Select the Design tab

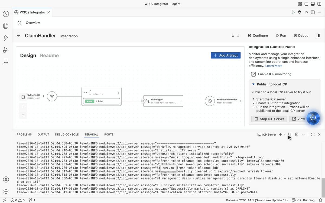click(x=28, y=55)
